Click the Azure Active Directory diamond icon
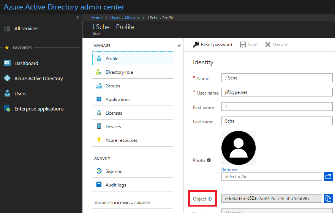The height and width of the screenshot is (213, 335). pos(7,78)
